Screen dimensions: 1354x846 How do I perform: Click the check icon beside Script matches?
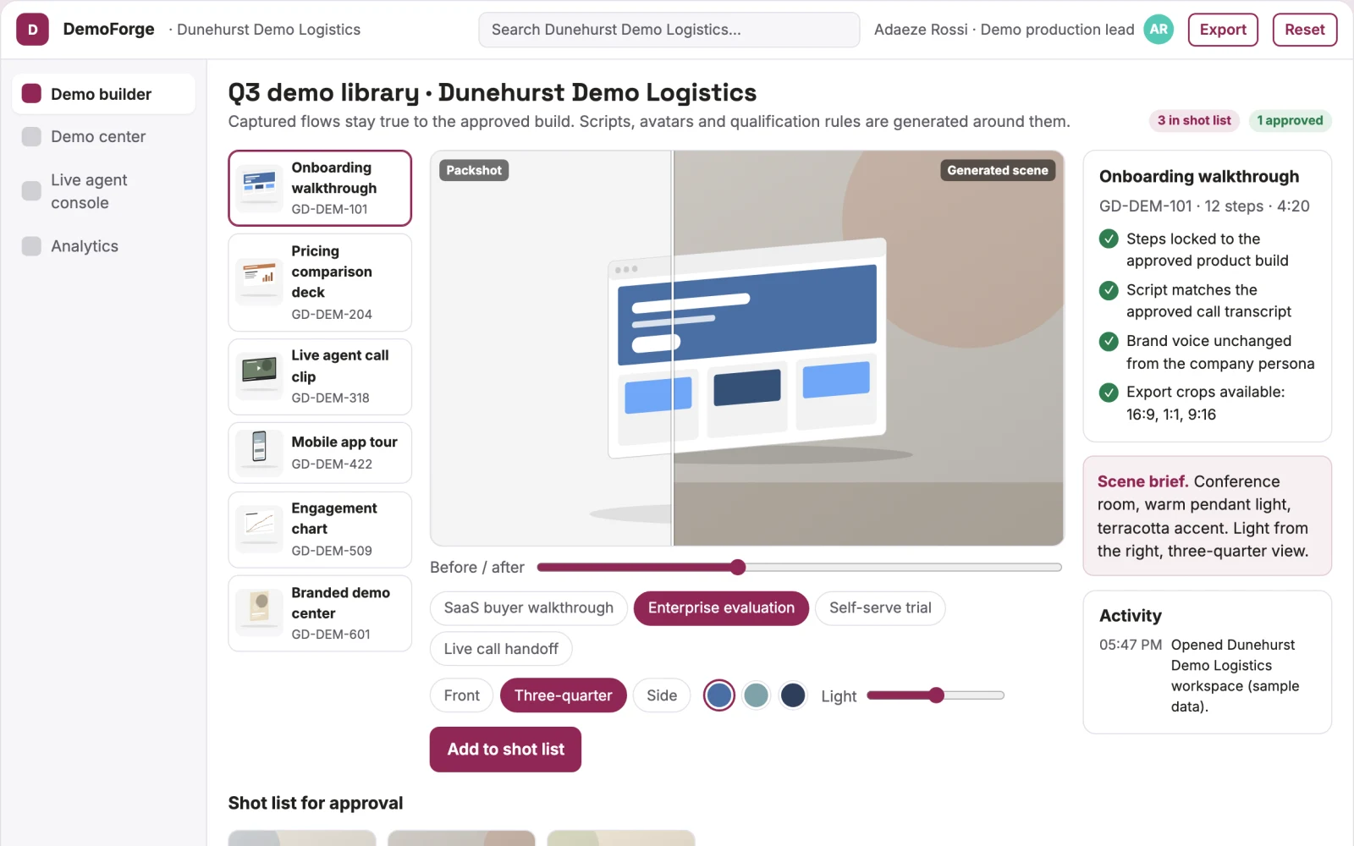[1109, 290]
